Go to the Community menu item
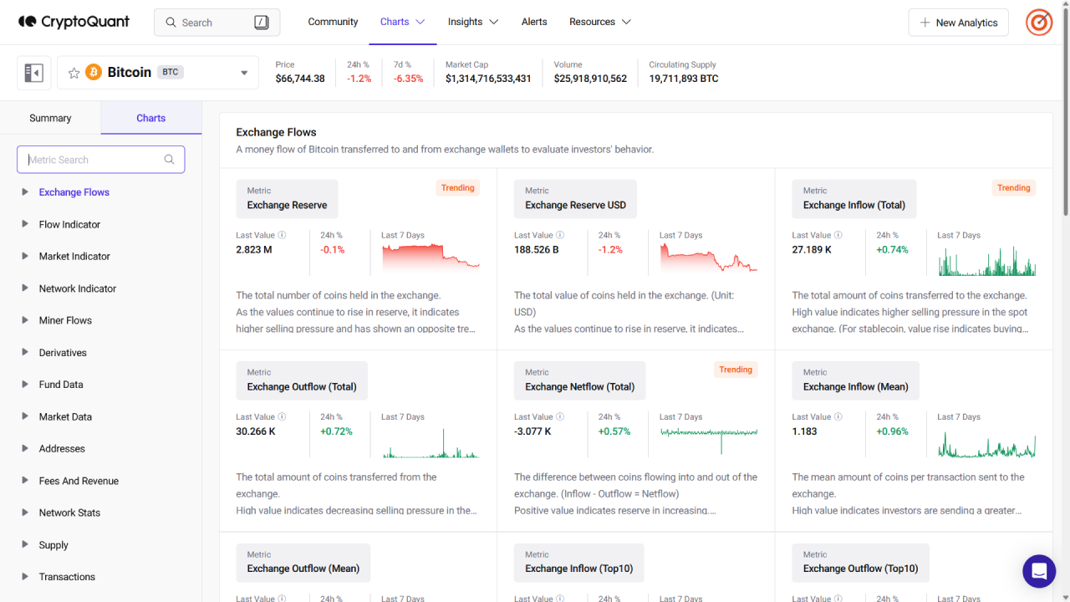 333,22
